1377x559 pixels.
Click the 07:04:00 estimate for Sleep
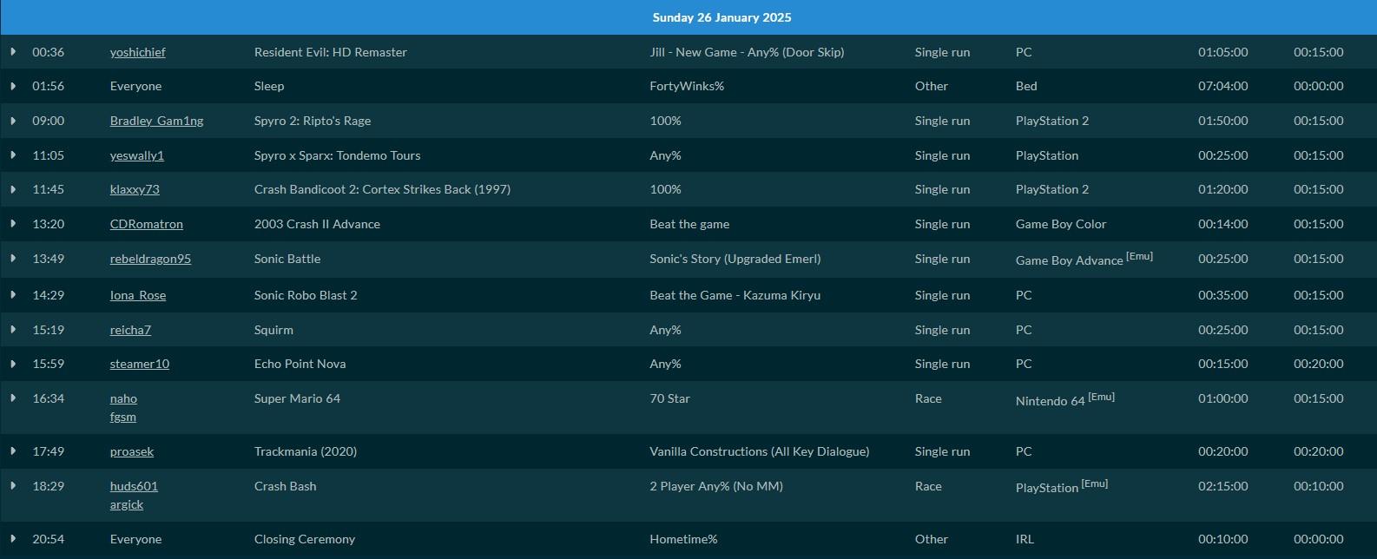(1223, 86)
